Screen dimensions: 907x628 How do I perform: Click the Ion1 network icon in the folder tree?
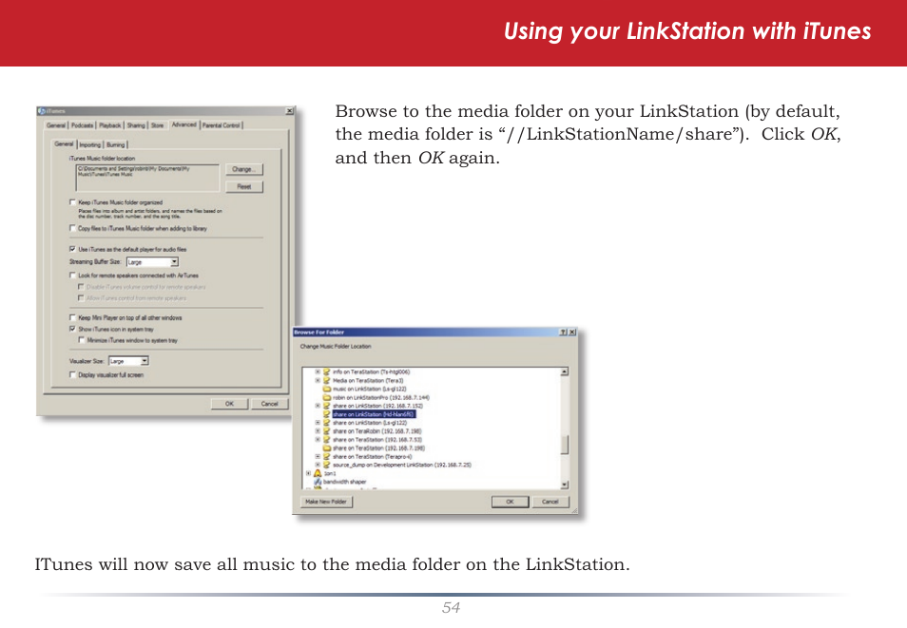click(x=318, y=473)
